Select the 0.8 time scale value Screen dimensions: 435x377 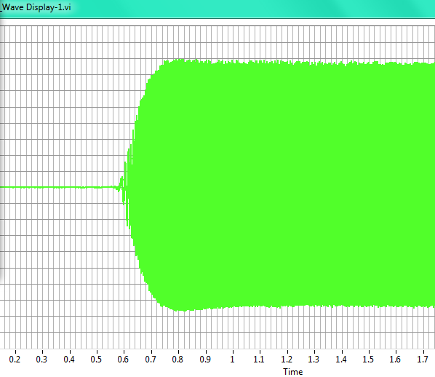pyautogui.click(x=177, y=360)
